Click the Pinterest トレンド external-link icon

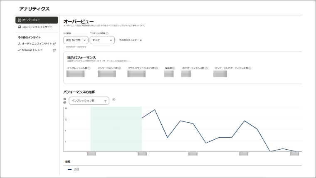(54, 50)
